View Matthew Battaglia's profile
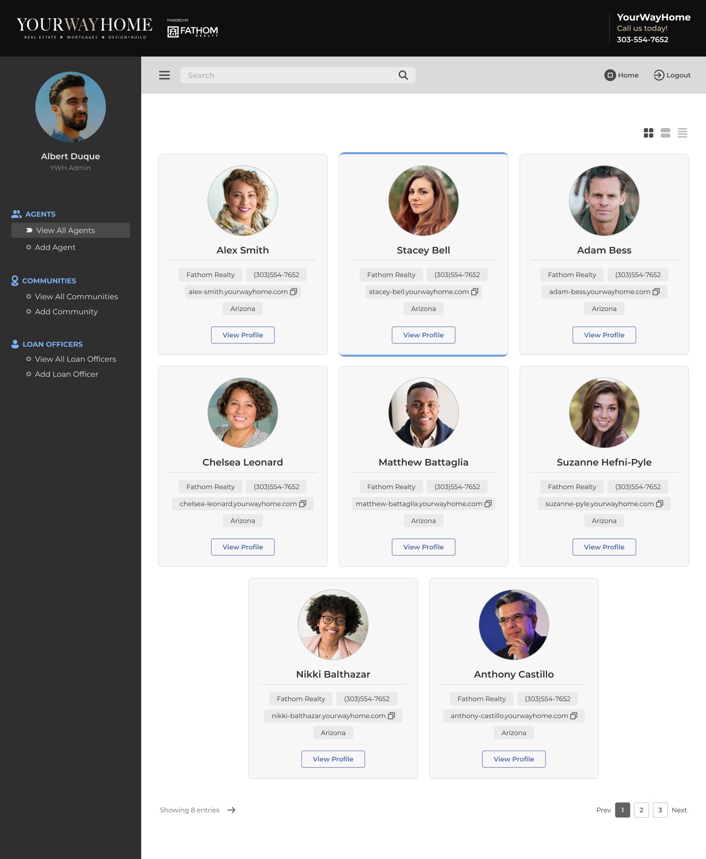This screenshot has width=706, height=859. [424, 547]
